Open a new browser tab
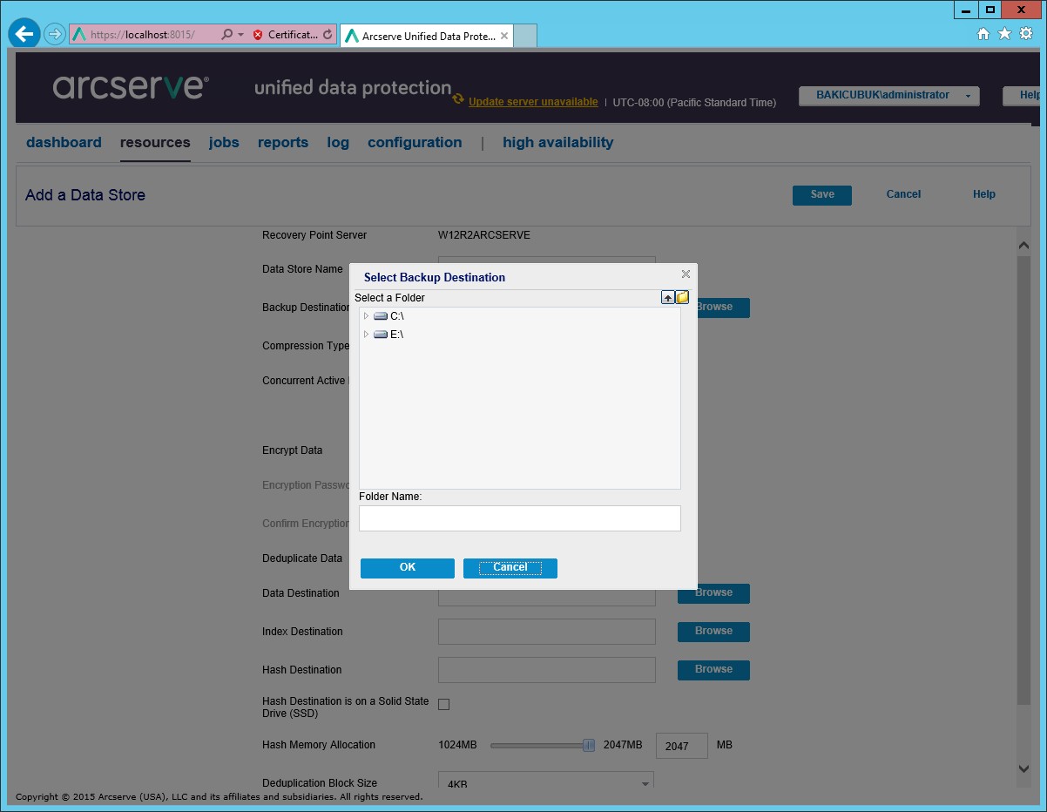The width and height of the screenshot is (1047, 812). pos(525,36)
